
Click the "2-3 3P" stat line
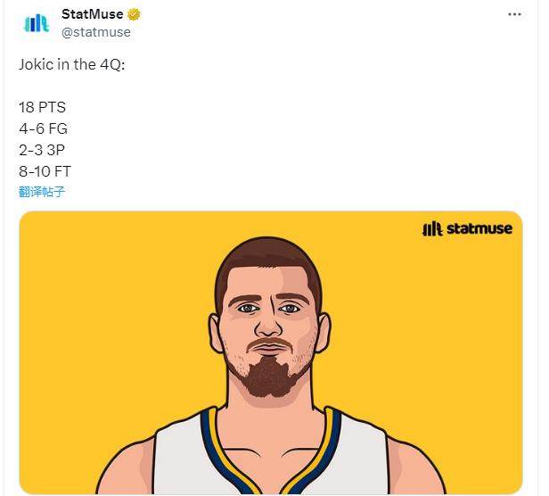pyautogui.click(x=42, y=149)
